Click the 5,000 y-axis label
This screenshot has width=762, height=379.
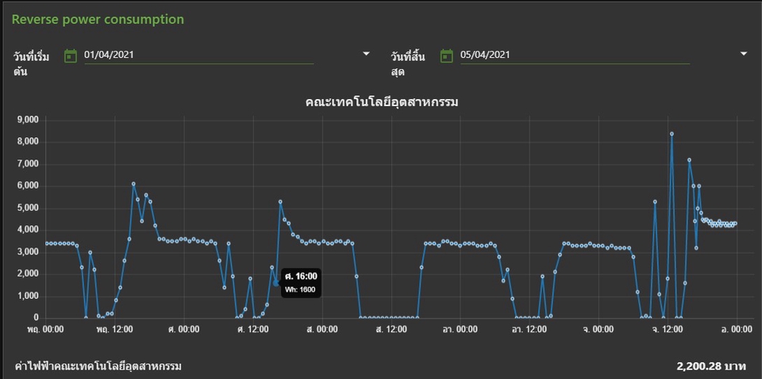click(29, 209)
